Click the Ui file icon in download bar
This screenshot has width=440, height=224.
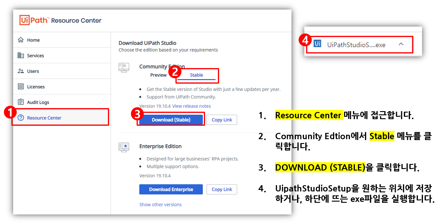coord(317,44)
